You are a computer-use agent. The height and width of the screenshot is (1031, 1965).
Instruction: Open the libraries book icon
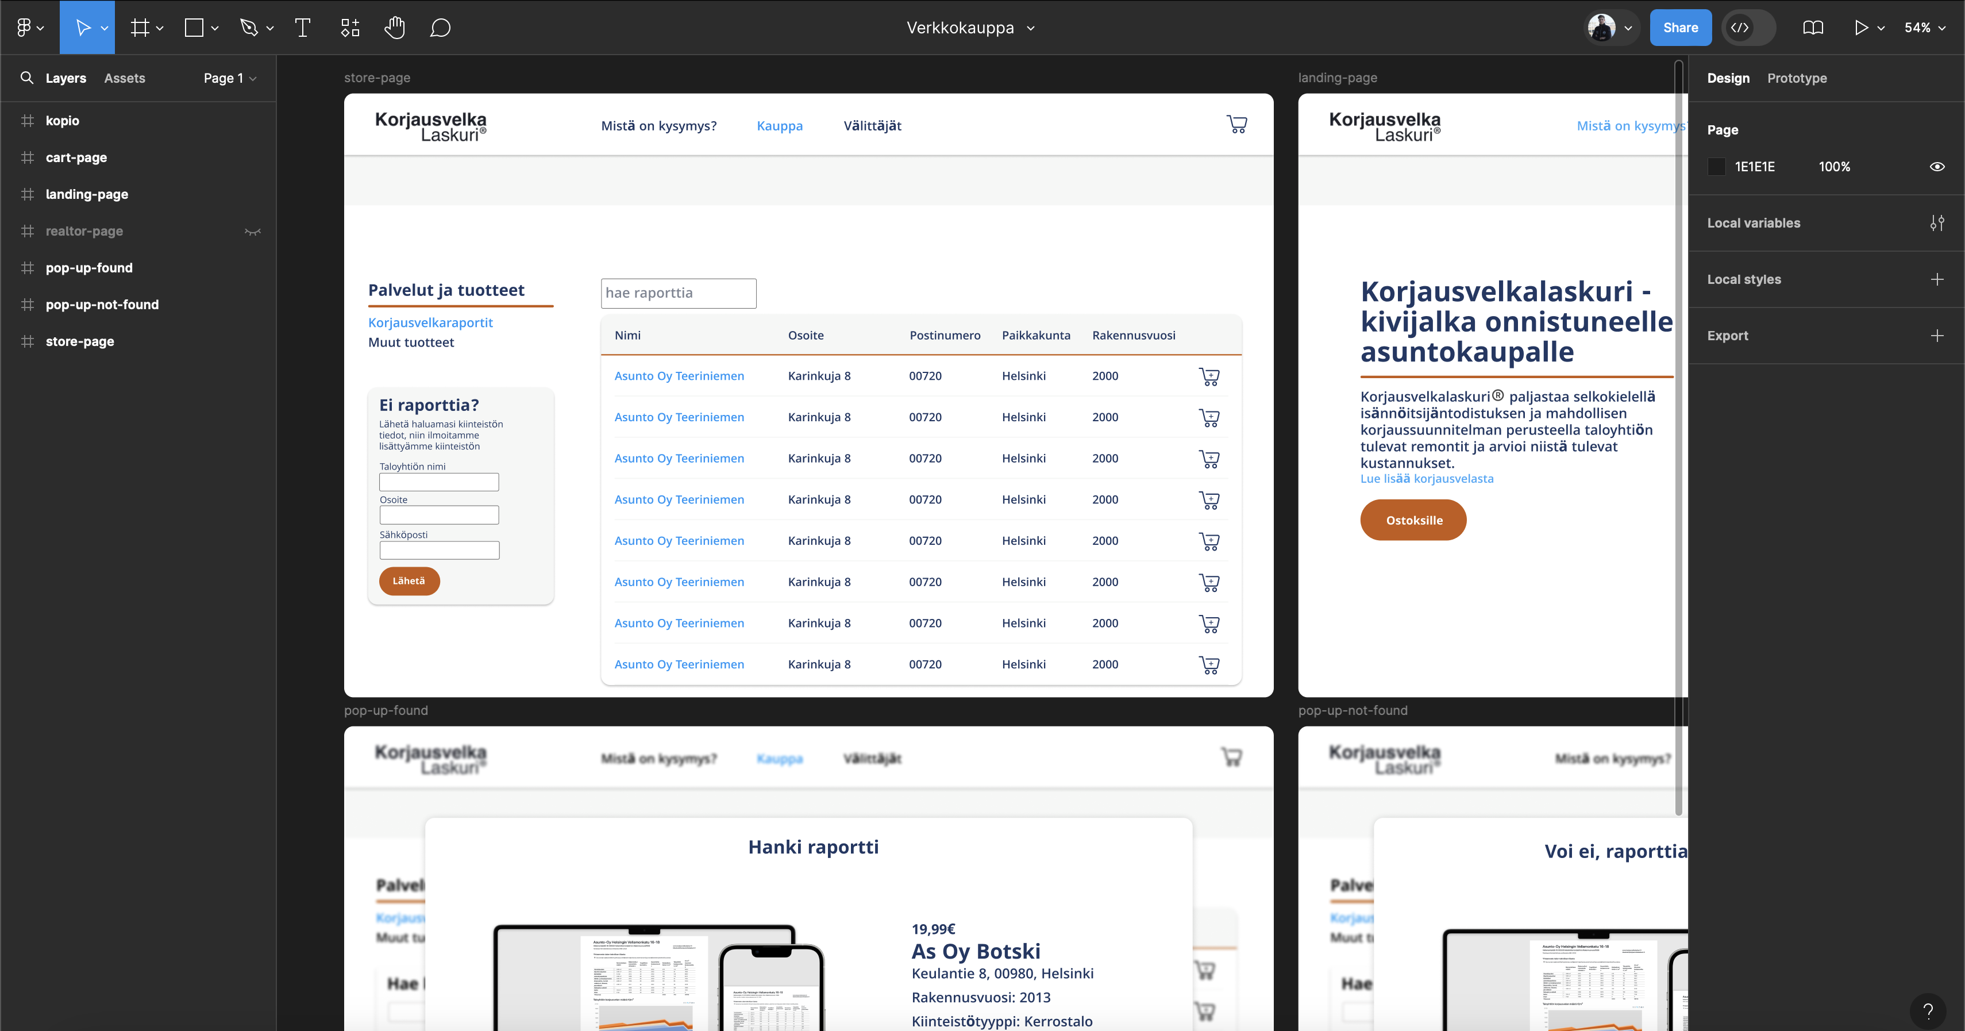(1813, 28)
